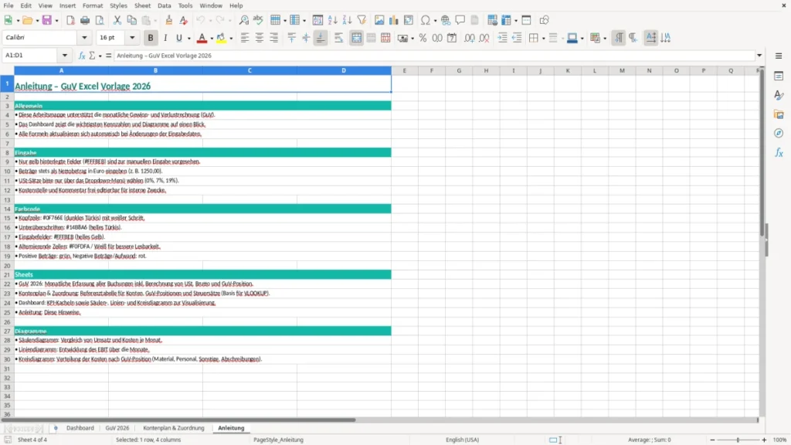Open the Format menu
This screenshot has height=445, width=791.
[93, 5]
